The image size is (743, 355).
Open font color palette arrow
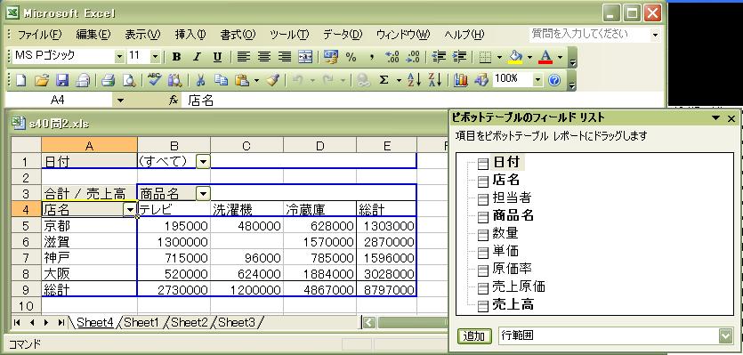(560, 57)
